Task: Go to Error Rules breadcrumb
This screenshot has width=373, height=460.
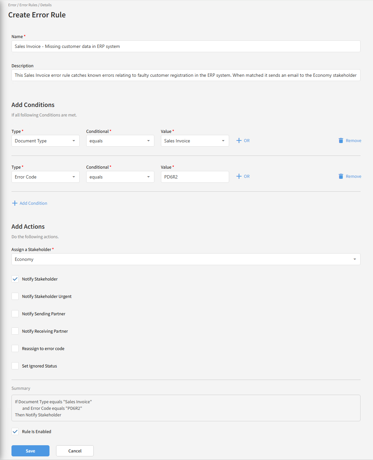Action: 28,5
